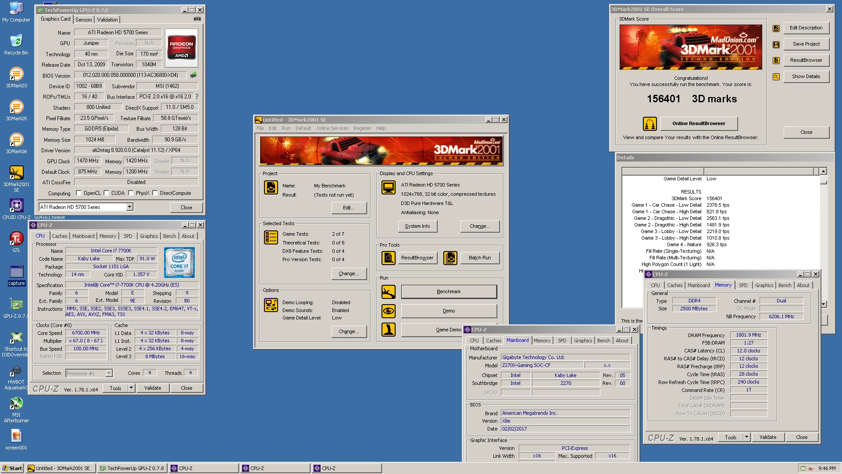Open the Caches tab in CPU-Z CPU window
This screenshot has width=842, height=474.
click(x=60, y=236)
